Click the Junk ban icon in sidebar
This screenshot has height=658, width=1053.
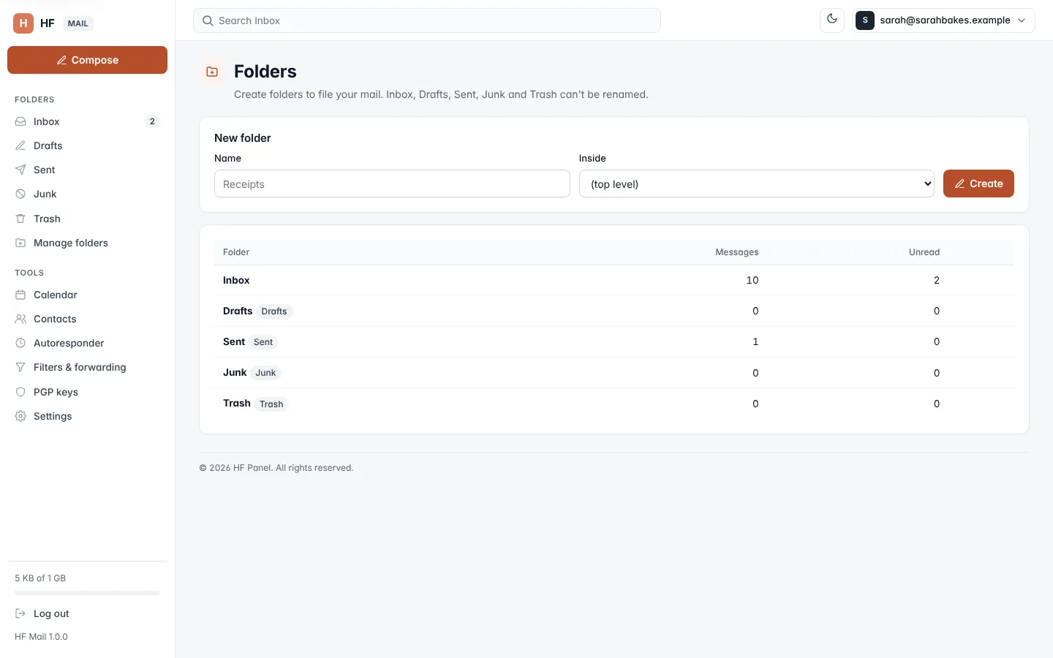pos(20,194)
